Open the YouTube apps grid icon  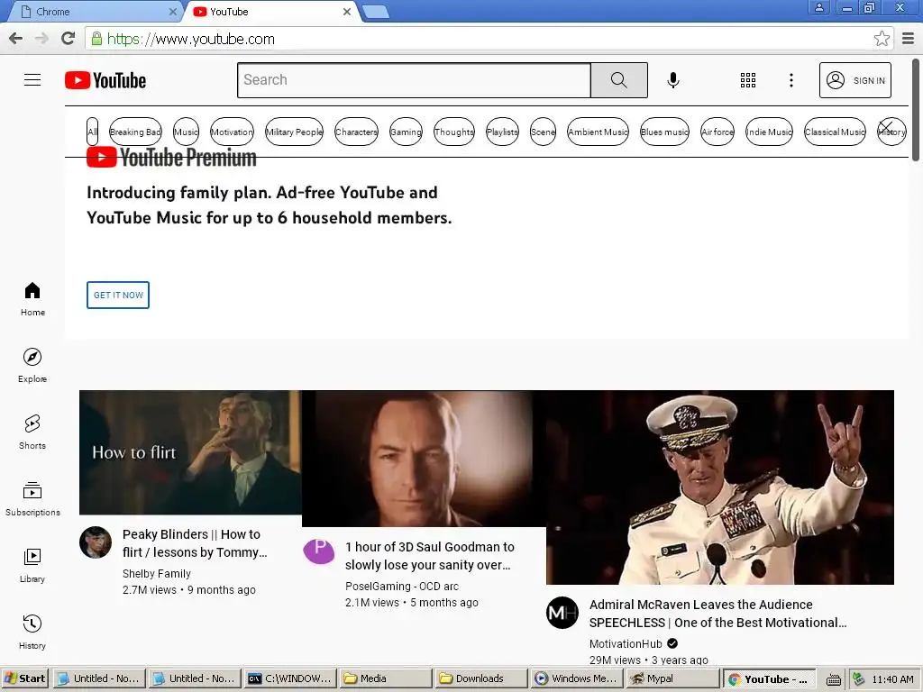click(747, 80)
